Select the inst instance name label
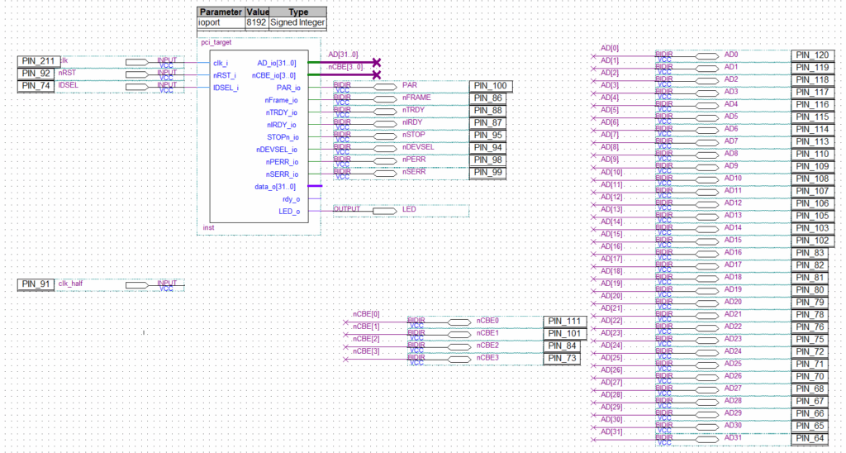 click(208, 226)
